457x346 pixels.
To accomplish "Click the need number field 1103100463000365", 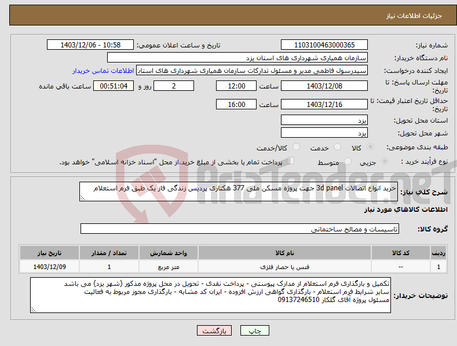I will point(324,45).
